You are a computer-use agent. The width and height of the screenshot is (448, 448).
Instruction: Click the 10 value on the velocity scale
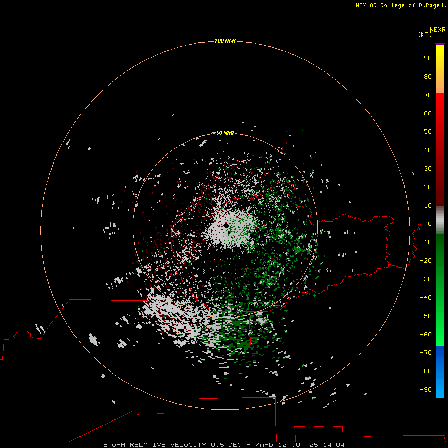tap(428, 206)
